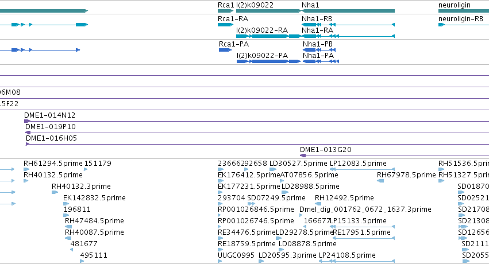Click the RH67978.5prime EST arrow
Image resolution: width=489 pixels, height=264 pixels.
(380, 181)
